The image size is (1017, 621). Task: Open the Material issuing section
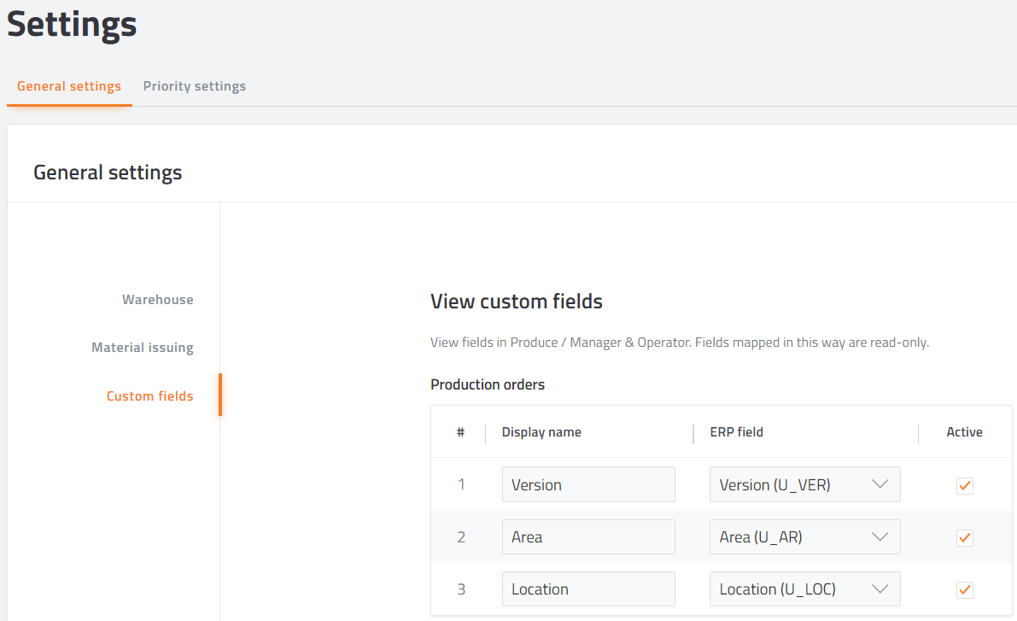pos(143,347)
